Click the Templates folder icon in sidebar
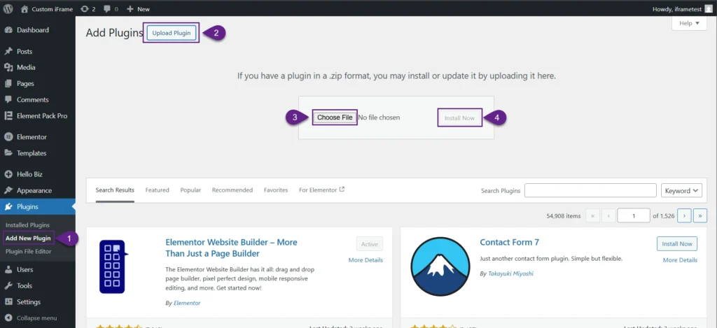This screenshot has height=328, width=717. point(8,153)
